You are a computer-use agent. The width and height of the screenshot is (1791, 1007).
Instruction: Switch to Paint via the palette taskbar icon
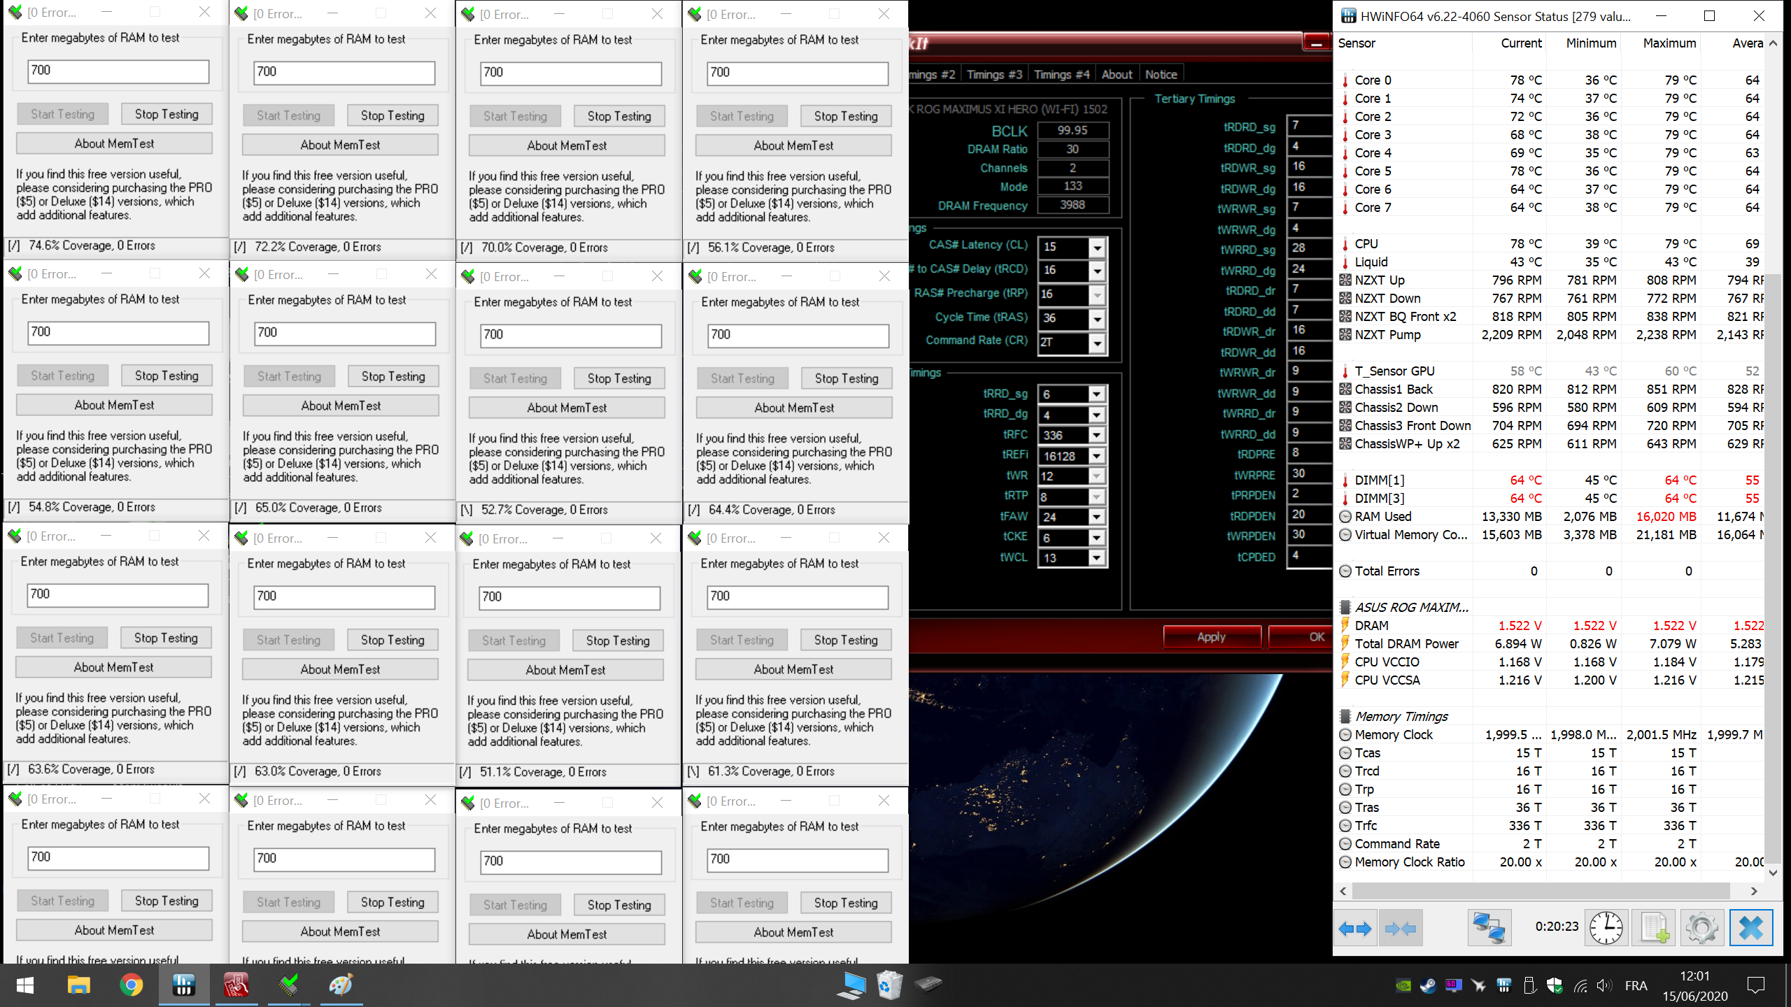341,985
